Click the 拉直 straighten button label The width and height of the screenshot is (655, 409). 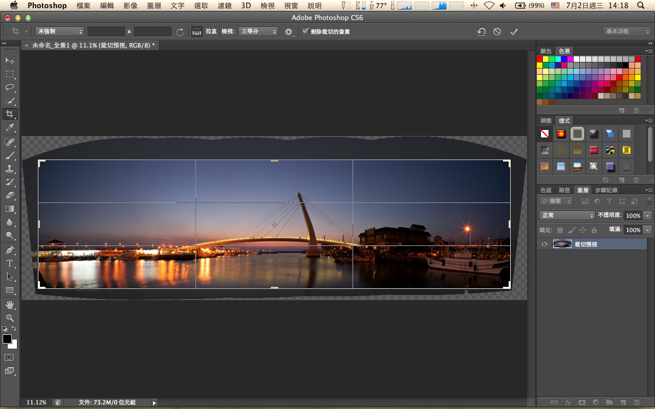pos(211,32)
